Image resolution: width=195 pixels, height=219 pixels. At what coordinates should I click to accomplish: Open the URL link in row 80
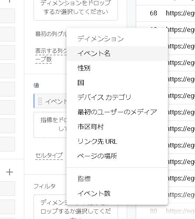[180, 211]
